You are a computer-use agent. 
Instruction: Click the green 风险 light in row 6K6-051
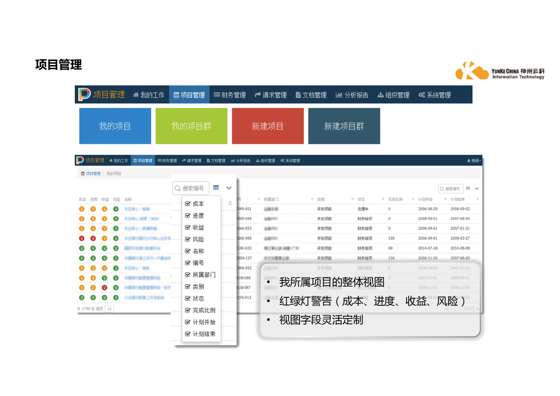(x=116, y=209)
